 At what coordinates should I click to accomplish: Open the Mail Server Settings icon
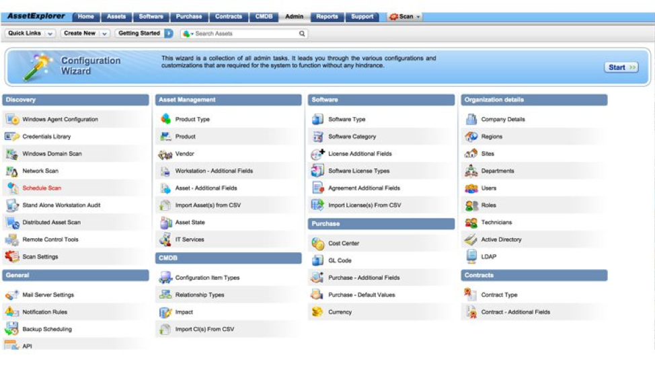coord(12,295)
